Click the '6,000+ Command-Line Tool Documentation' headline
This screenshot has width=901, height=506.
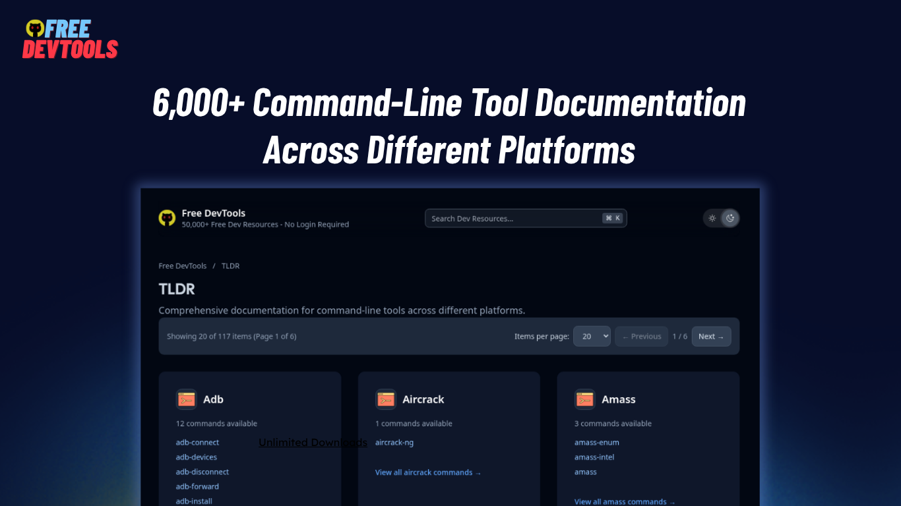449,103
